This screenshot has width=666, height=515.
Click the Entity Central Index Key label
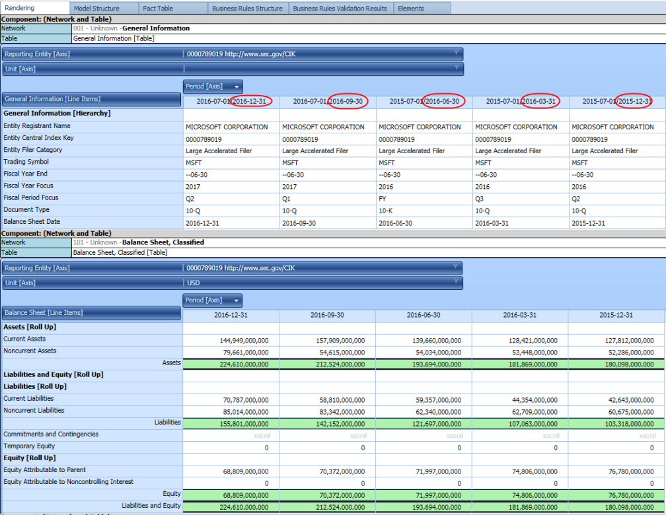pos(38,138)
